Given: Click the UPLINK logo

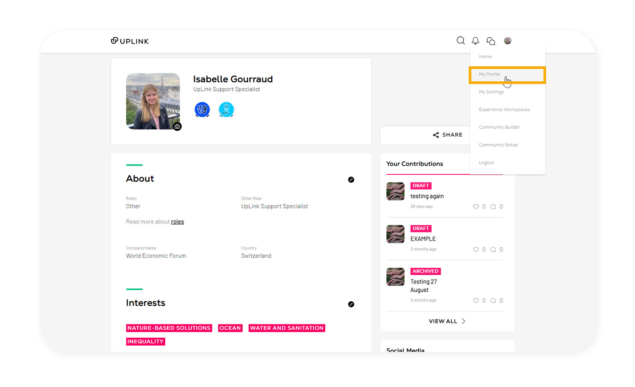Looking at the screenshot, I should point(130,41).
